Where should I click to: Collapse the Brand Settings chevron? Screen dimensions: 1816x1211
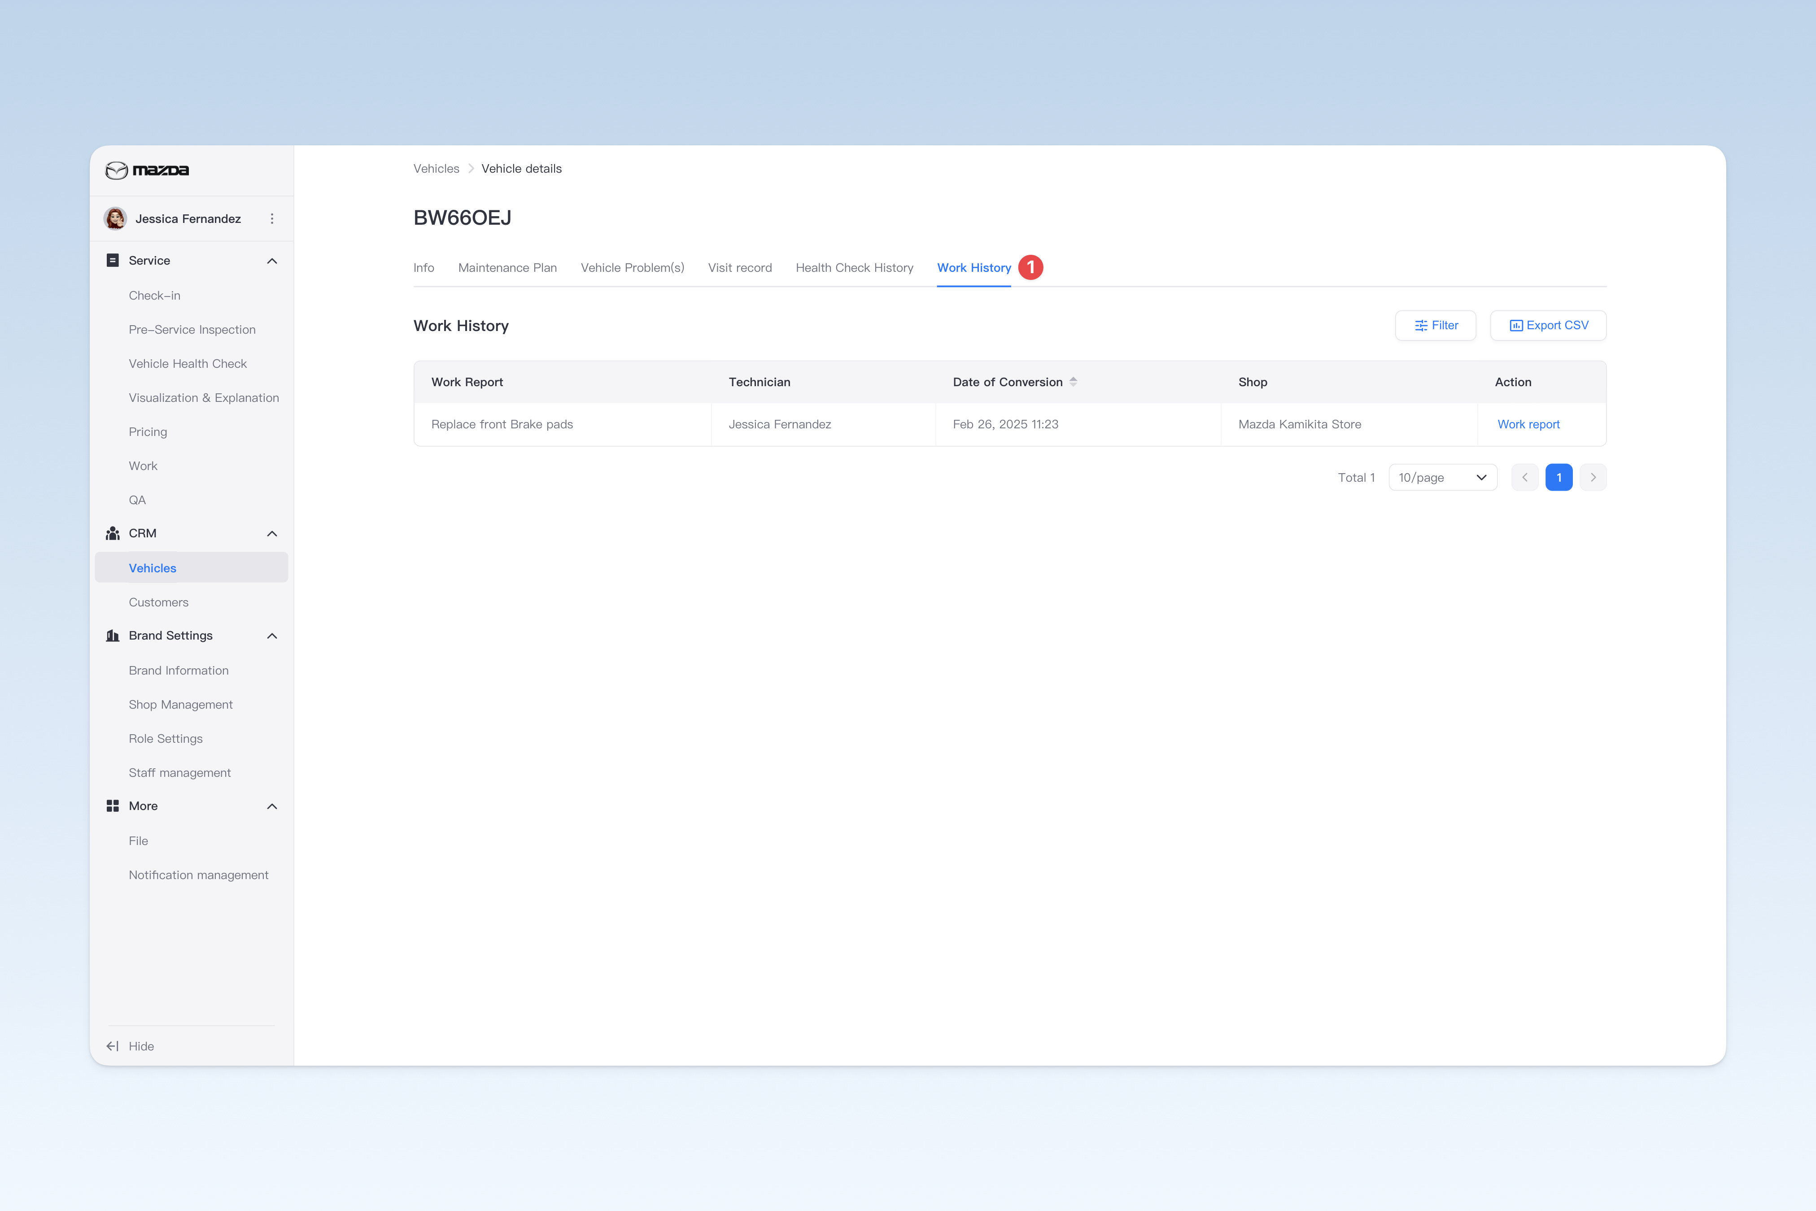coord(272,636)
